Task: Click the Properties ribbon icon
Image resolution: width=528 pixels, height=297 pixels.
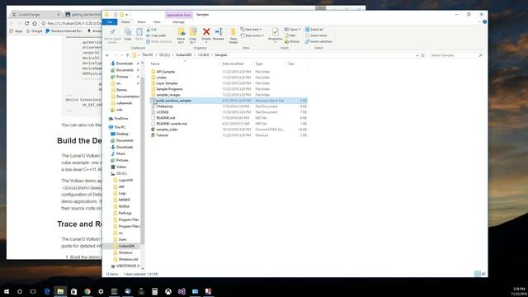Action: pos(275,35)
